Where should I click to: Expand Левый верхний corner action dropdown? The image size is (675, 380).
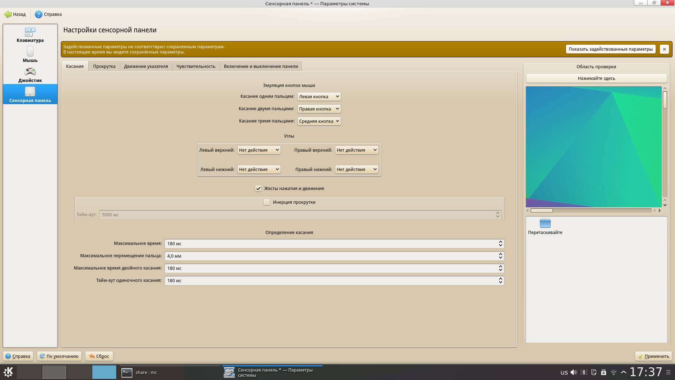tap(259, 150)
